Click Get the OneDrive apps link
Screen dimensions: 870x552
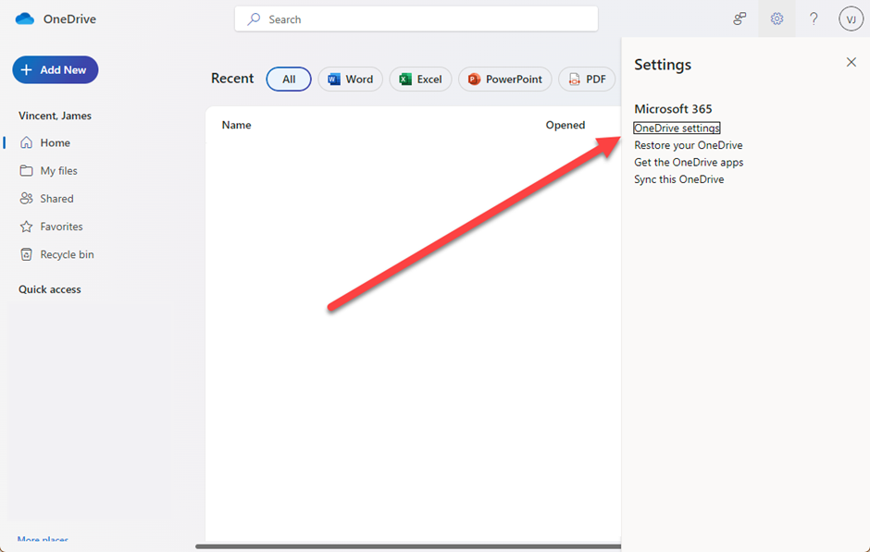click(x=689, y=163)
